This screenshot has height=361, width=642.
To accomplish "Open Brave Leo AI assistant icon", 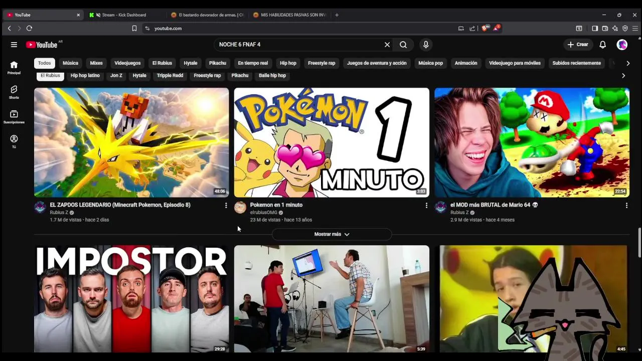I will (x=615, y=29).
